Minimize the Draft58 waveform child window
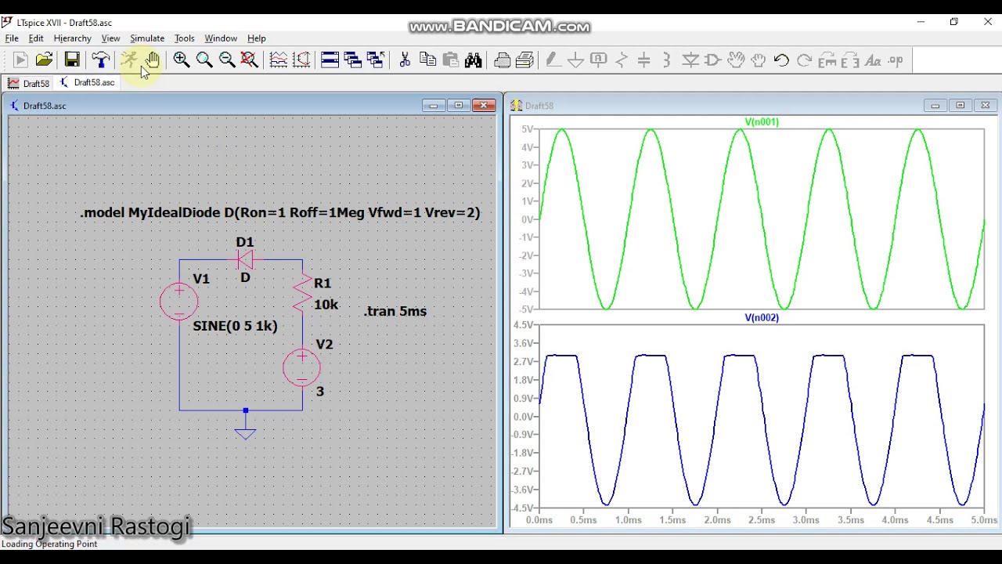 tap(935, 105)
